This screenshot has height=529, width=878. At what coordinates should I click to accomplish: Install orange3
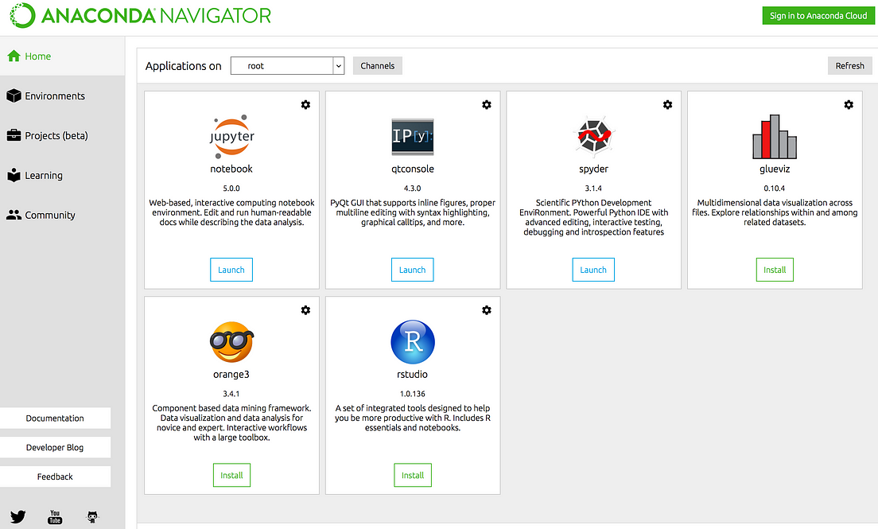pyautogui.click(x=231, y=475)
